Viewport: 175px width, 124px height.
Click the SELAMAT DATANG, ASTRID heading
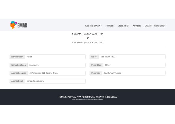tap(87, 34)
